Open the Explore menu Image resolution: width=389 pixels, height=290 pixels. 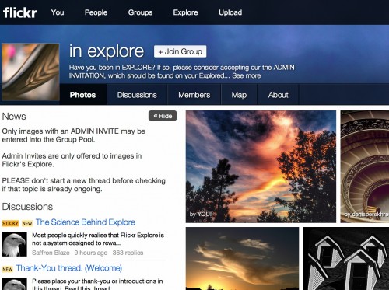tap(185, 12)
